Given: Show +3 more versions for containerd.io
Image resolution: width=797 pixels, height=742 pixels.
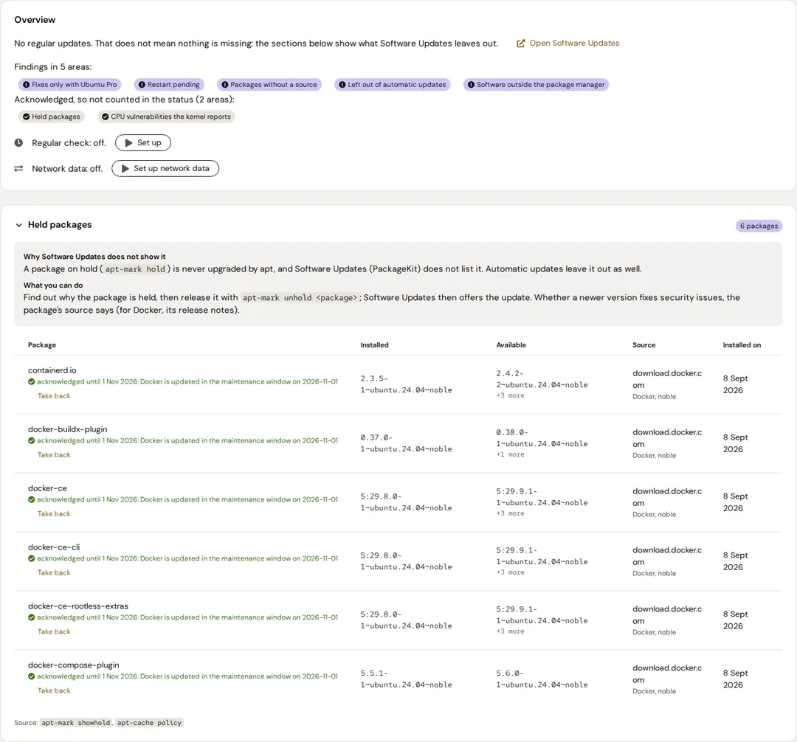Looking at the screenshot, I should [x=511, y=395].
